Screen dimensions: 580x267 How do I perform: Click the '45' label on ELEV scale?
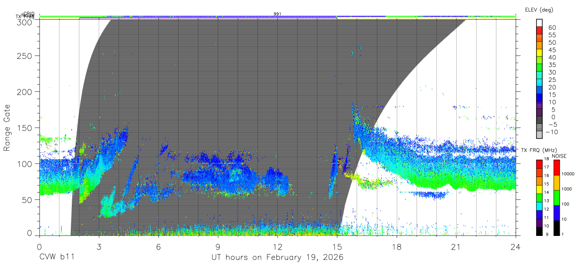552,50
